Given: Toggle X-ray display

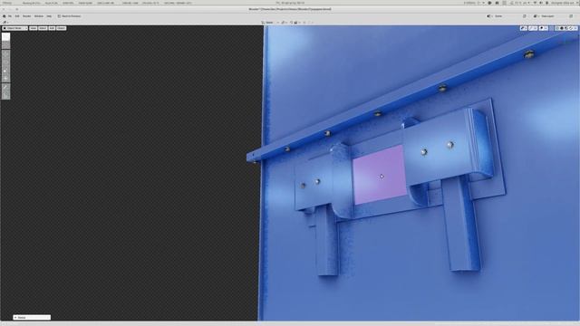Looking at the screenshot, I should tap(552, 28).
